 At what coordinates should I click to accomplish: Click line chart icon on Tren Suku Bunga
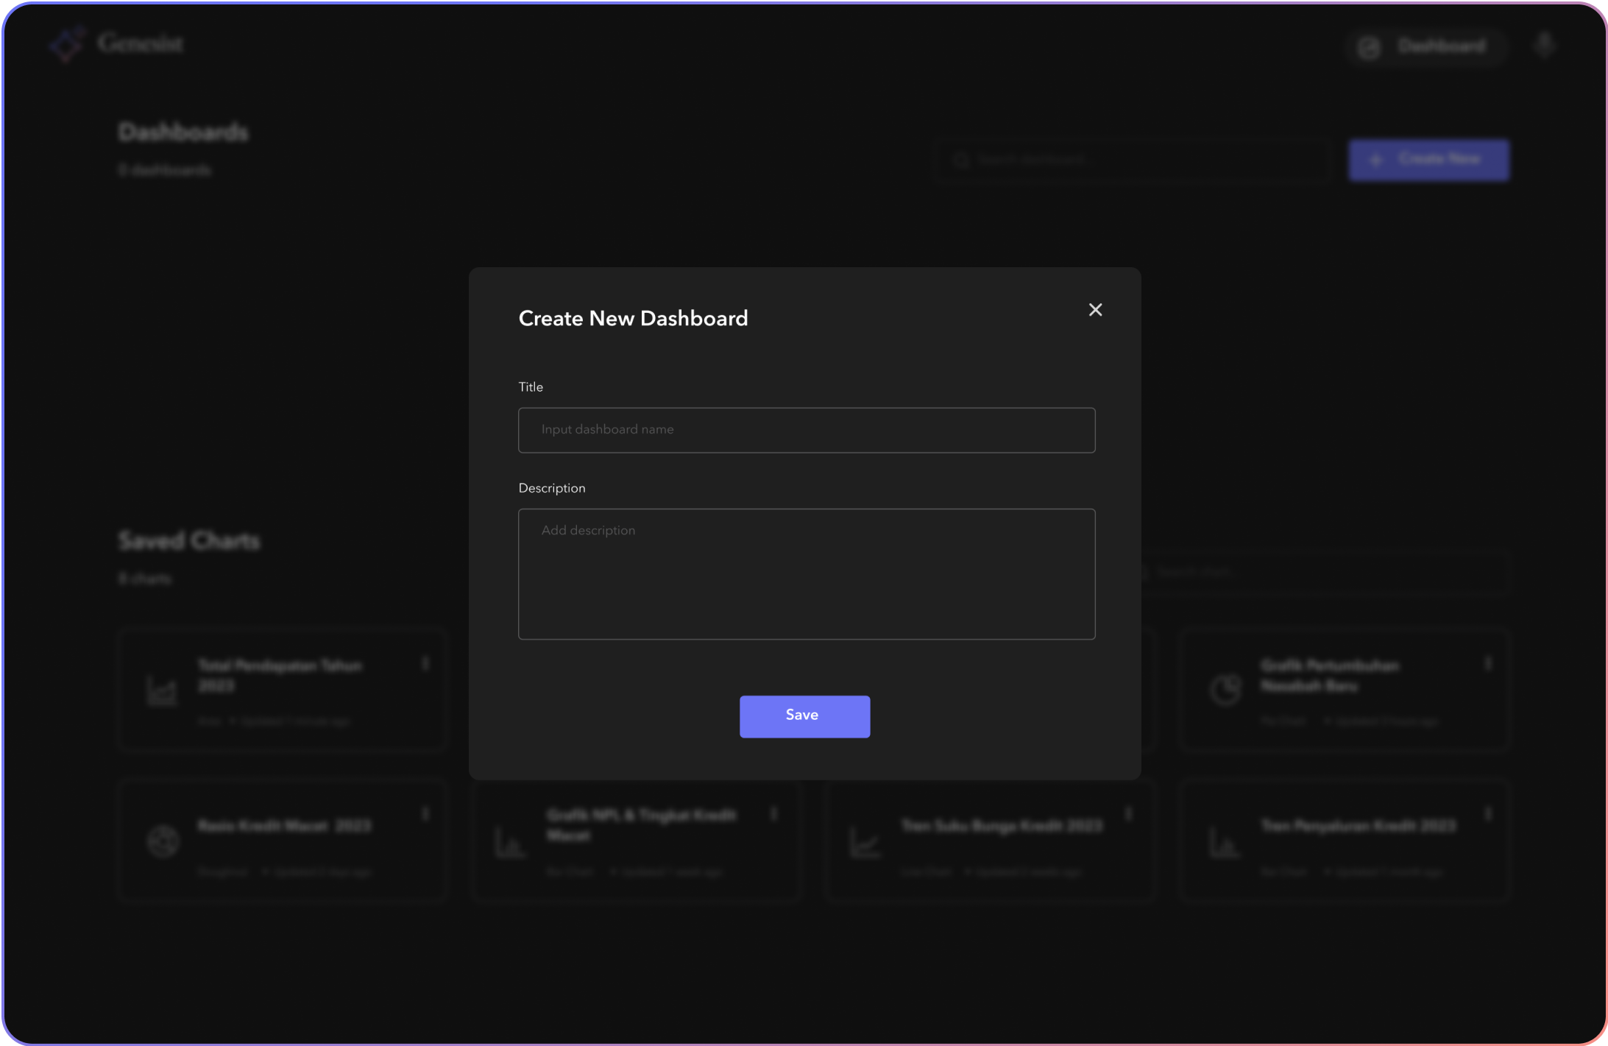pyautogui.click(x=865, y=842)
